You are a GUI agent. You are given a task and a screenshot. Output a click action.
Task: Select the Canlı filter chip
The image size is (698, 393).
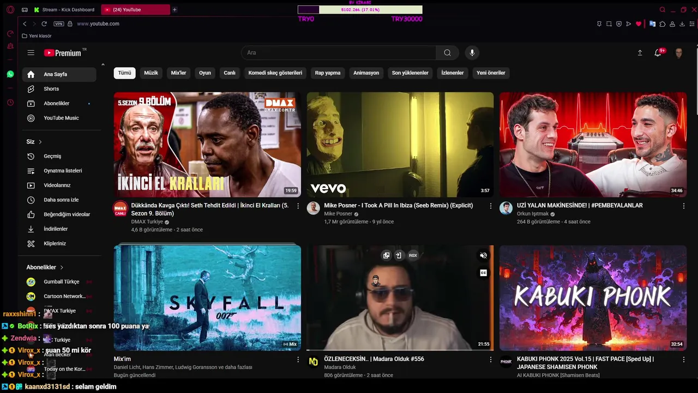click(230, 73)
